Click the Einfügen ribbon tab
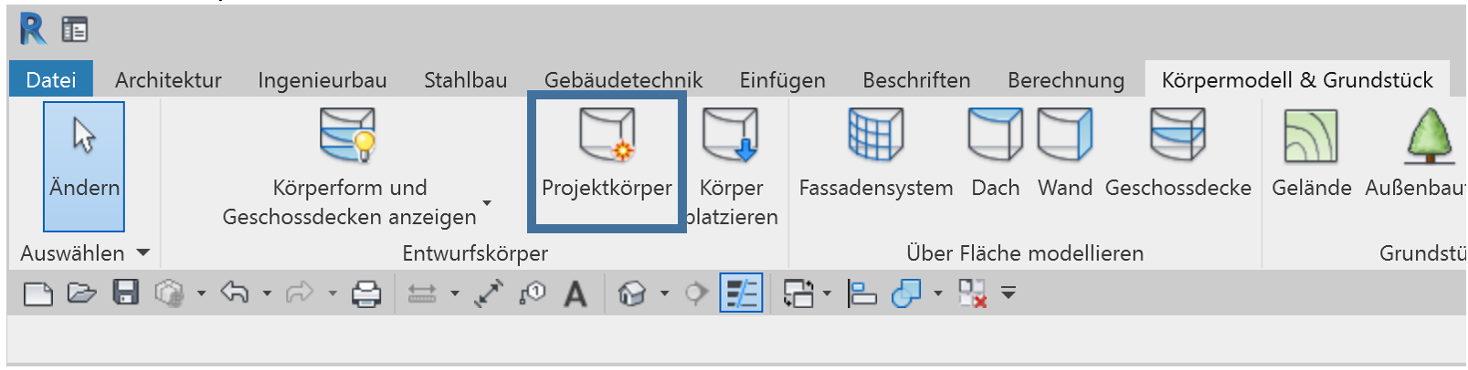The image size is (1468, 370). click(x=782, y=80)
